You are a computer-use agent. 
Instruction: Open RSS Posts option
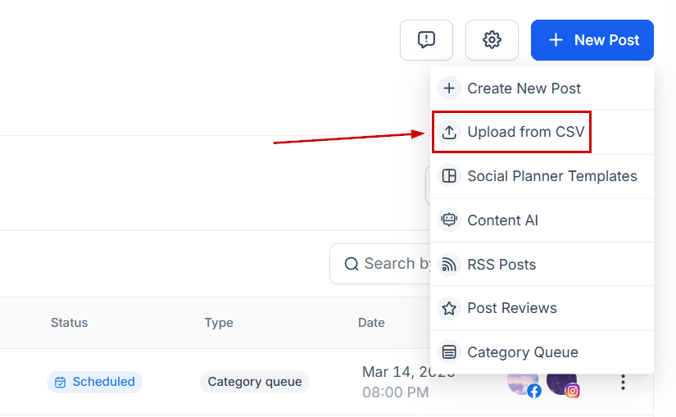pyautogui.click(x=501, y=265)
